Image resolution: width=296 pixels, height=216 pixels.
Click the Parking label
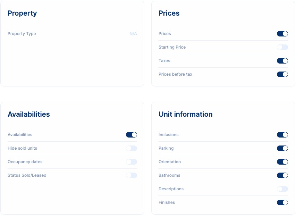coord(166,148)
